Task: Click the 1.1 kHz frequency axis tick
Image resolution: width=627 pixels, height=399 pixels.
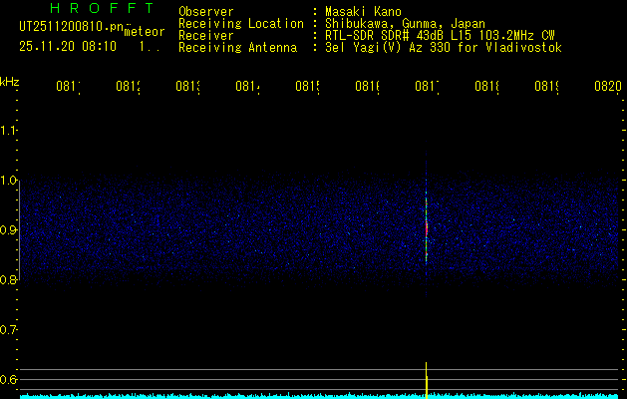Action: (9, 131)
